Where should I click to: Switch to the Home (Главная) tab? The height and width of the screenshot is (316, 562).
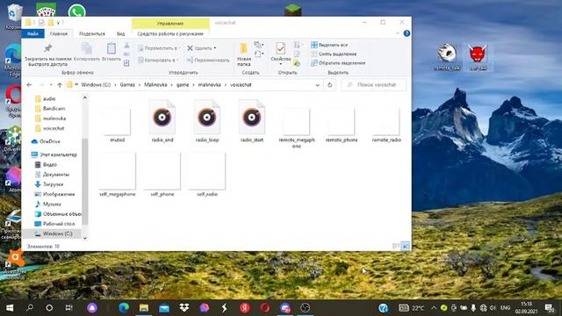59,33
